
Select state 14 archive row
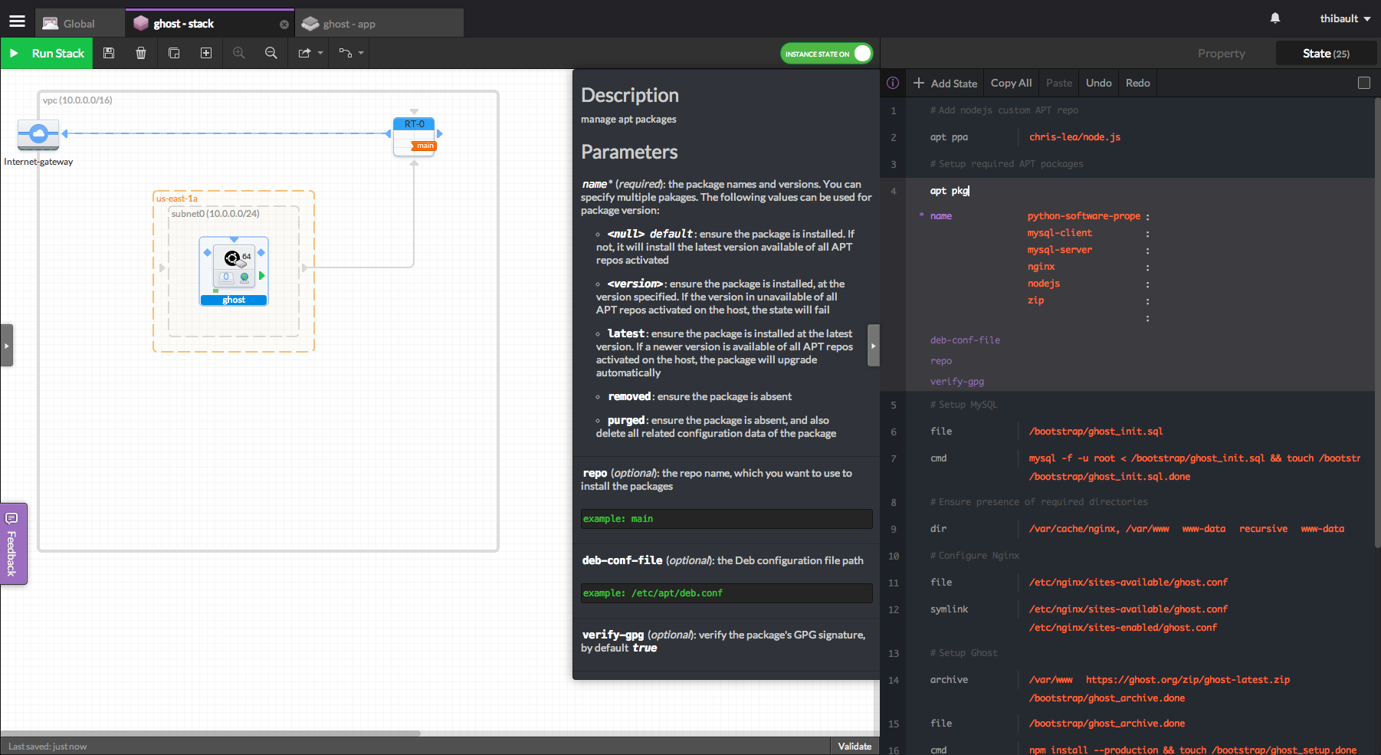(x=1141, y=688)
